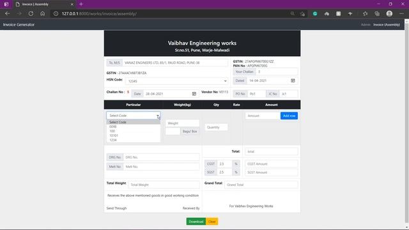Open the Favorites list icon
The width and height of the screenshot is (409, 230).
click(x=365, y=13)
